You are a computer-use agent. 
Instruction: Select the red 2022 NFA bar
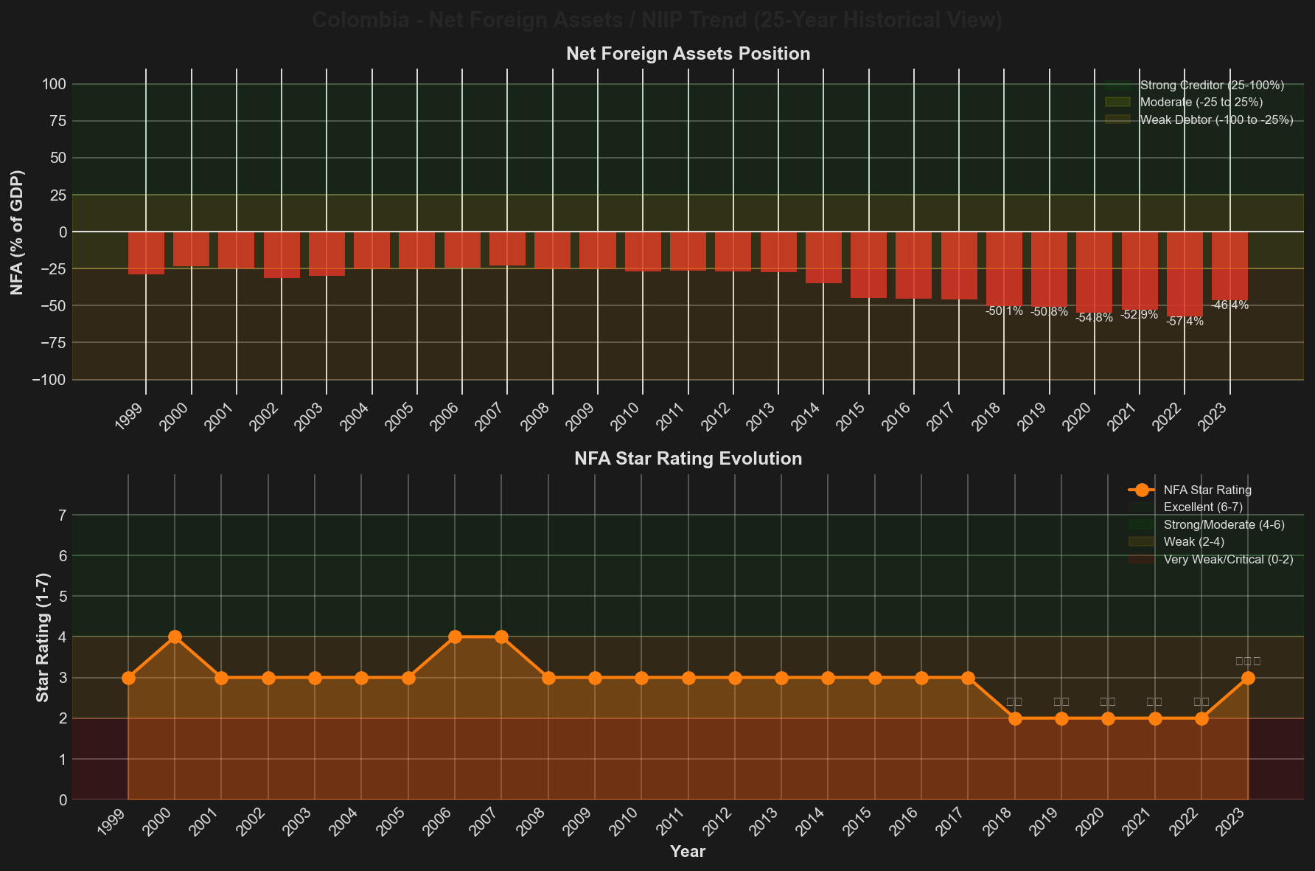(x=1185, y=274)
